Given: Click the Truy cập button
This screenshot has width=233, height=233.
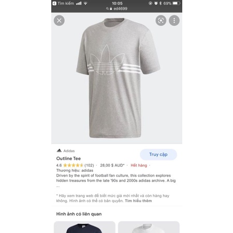Looking at the screenshot, I should point(158,154).
